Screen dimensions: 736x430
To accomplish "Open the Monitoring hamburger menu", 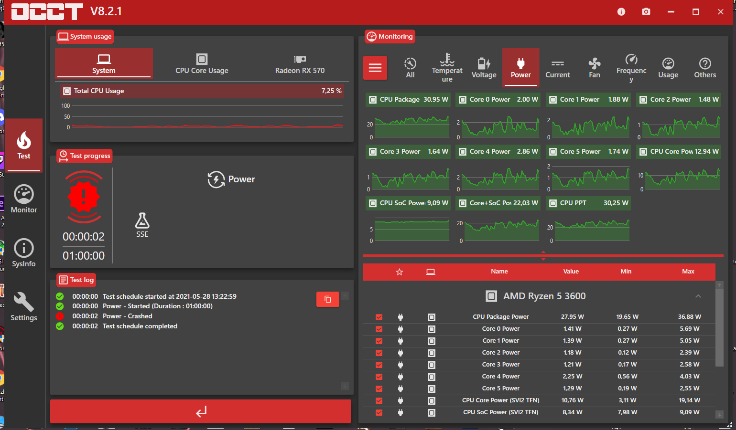I will (x=375, y=68).
